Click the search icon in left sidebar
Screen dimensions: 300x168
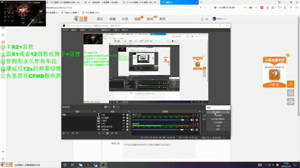coord(3,35)
